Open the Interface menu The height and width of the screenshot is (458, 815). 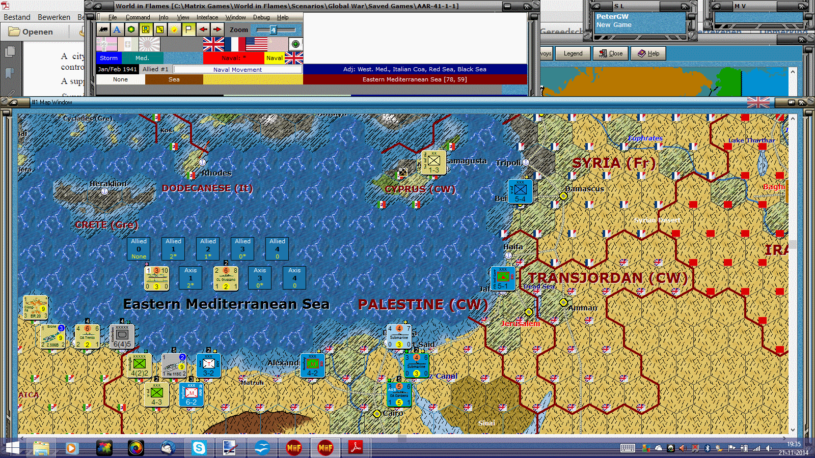(207, 17)
